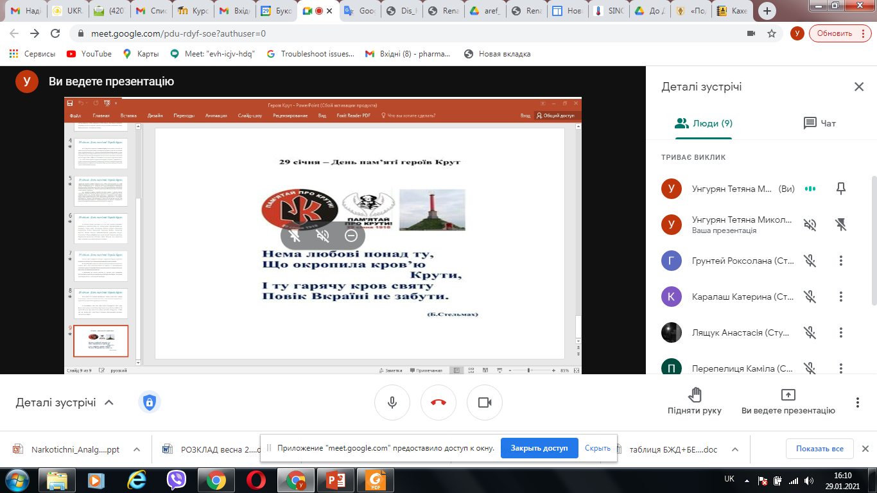Reload the page
The width and height of the screenshot is (877, 493).
[55, 33]
